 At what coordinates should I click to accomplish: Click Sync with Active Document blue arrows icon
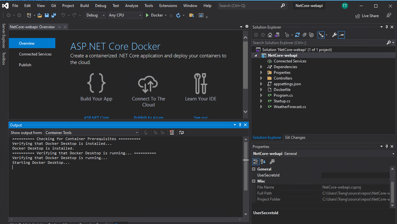(297, 35)
